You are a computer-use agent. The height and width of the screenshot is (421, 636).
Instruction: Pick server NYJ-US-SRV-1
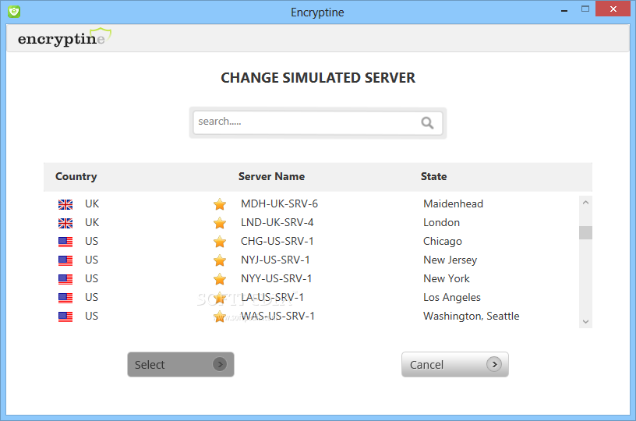tap(275, 260)
